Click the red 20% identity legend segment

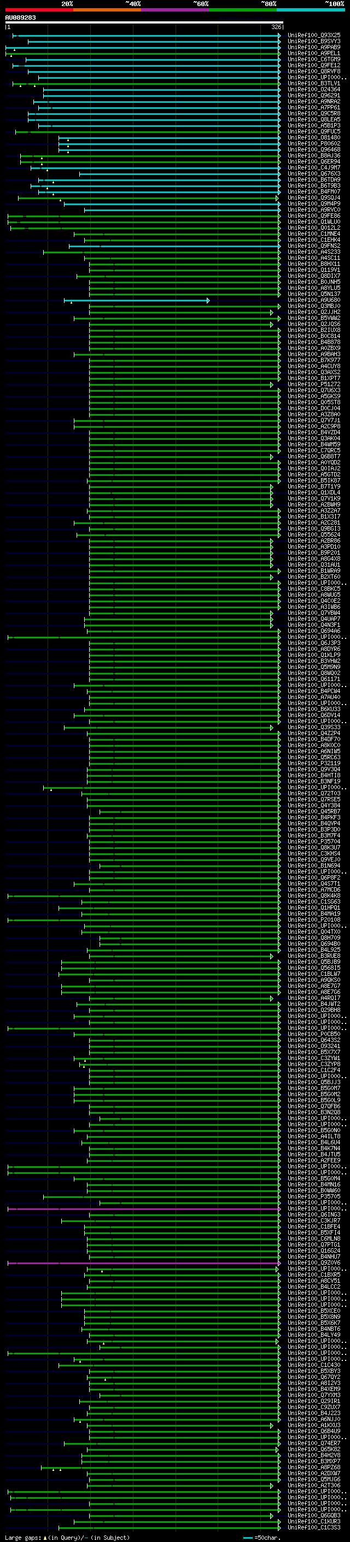[x=39, y=10]
